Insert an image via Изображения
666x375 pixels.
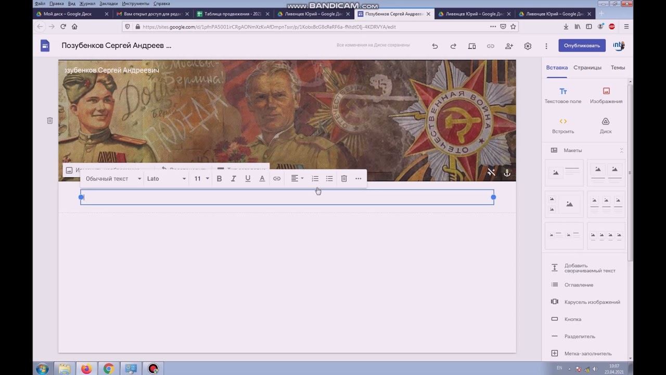pyautogui.click(x=606, y=96)
